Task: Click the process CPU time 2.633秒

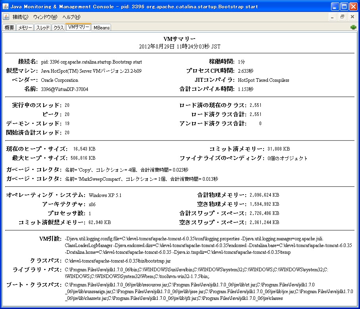Action: pyautogui.click(x=245, y=71)
